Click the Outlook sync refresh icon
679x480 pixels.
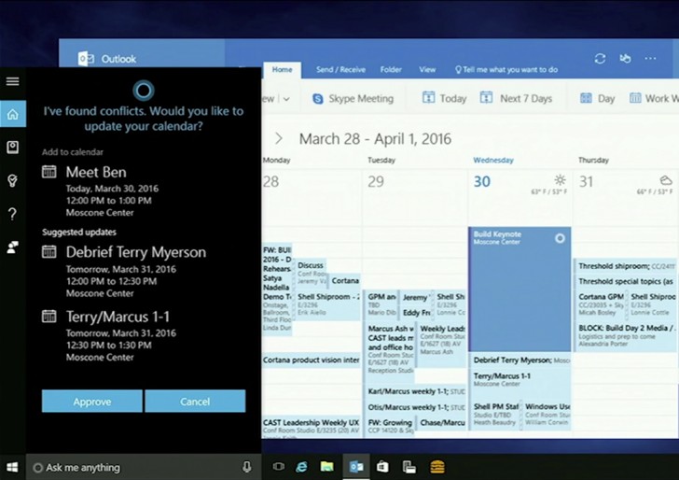pos(600,59)
